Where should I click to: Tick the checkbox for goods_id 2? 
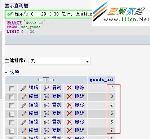click(12, 88)
